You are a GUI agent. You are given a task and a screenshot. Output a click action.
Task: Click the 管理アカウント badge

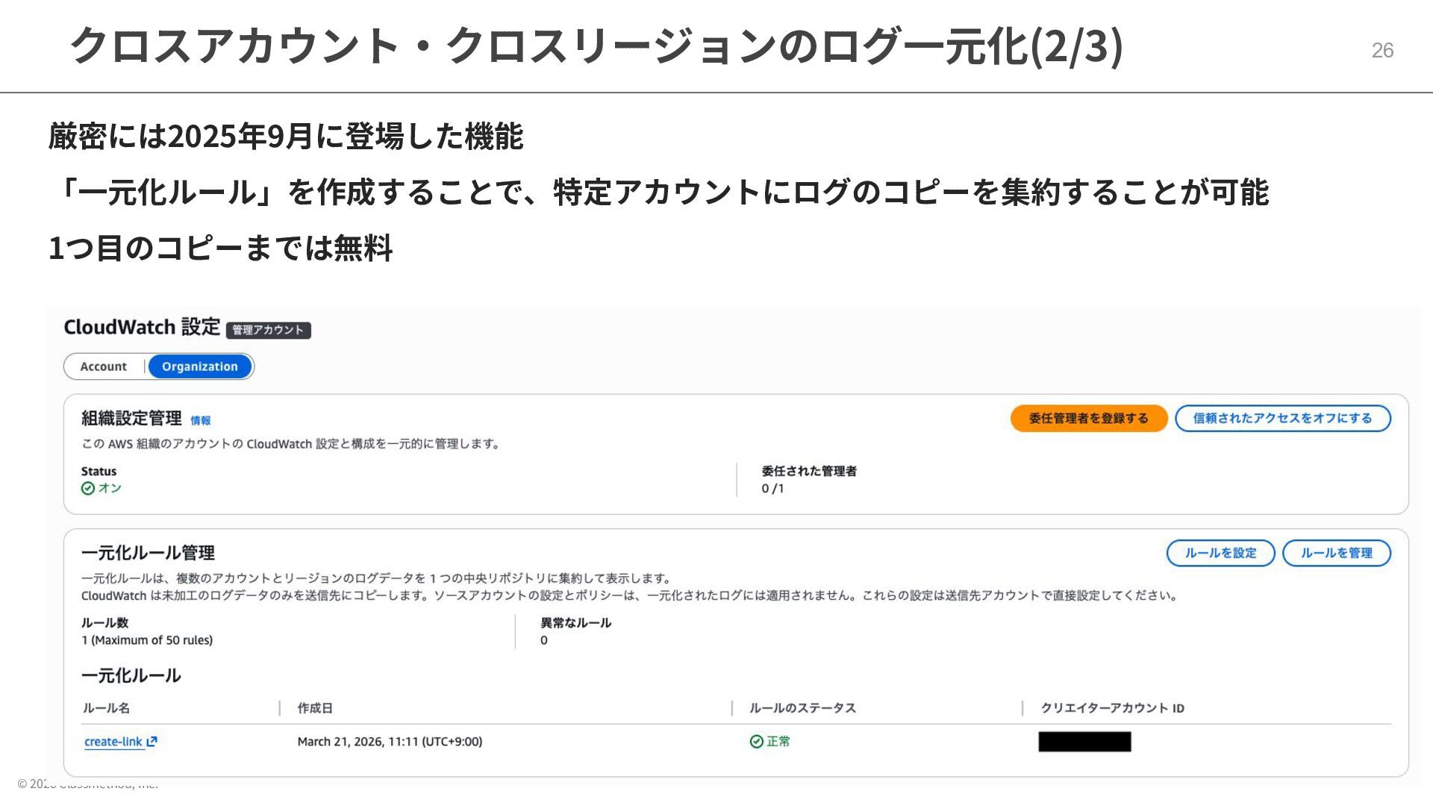[x=268, y=330]
